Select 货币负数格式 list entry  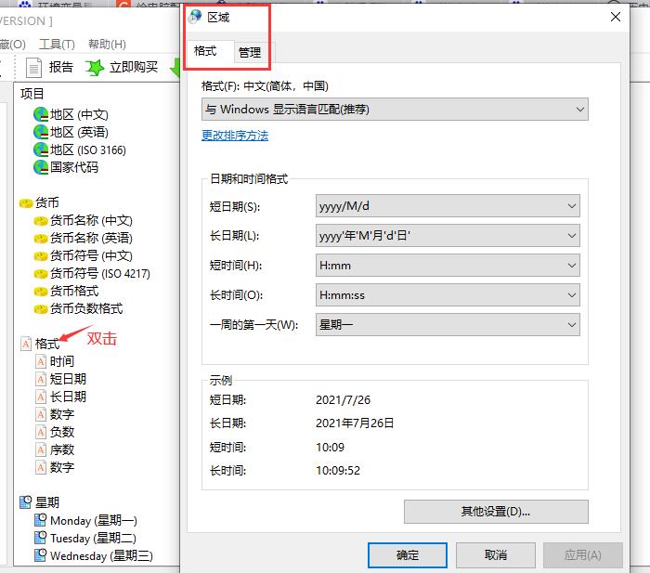coord(86,308)
